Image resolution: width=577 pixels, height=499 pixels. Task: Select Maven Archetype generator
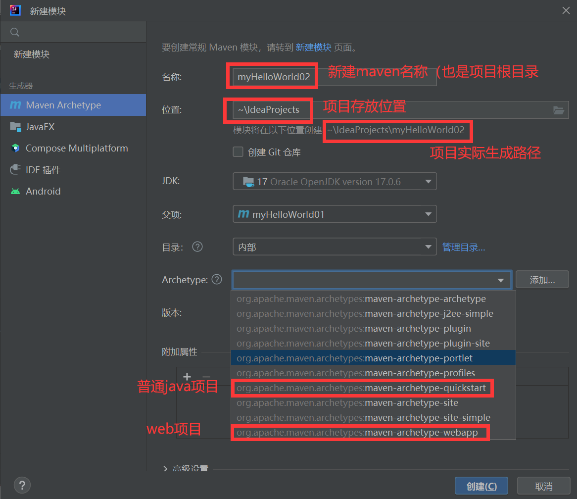click(73, 105)
